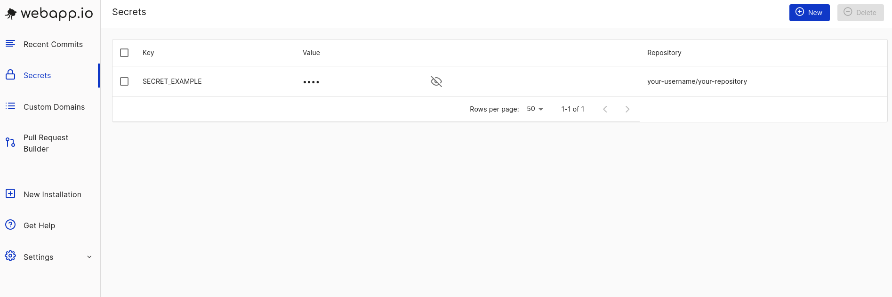Click the previous page pagination arrow
The image size is (892, 297).
(605, 109)
